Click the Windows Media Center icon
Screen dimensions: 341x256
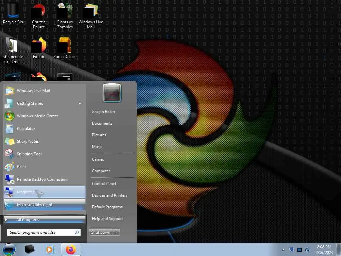tap(9, 116)
